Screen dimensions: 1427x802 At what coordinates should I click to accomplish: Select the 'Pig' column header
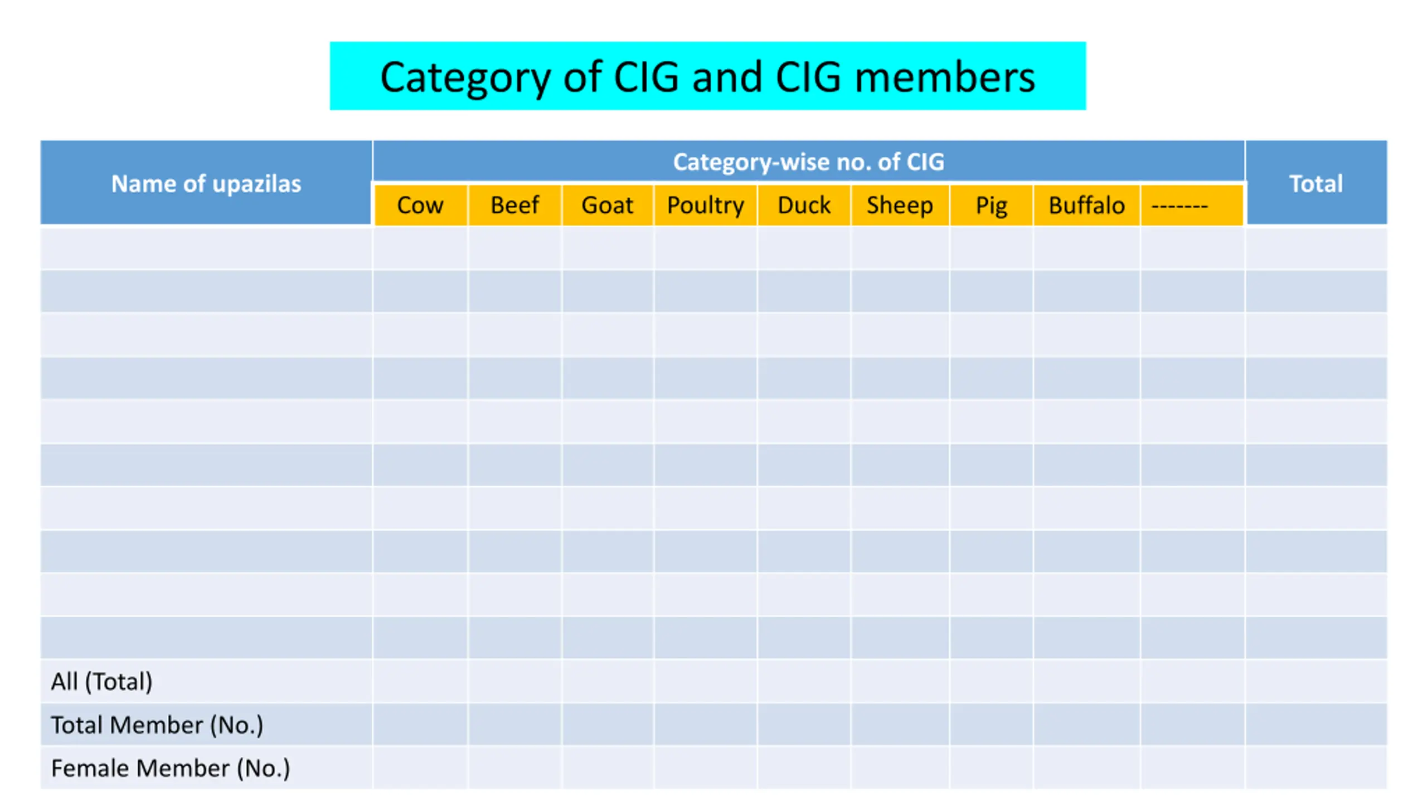click(x=991, y=205)
